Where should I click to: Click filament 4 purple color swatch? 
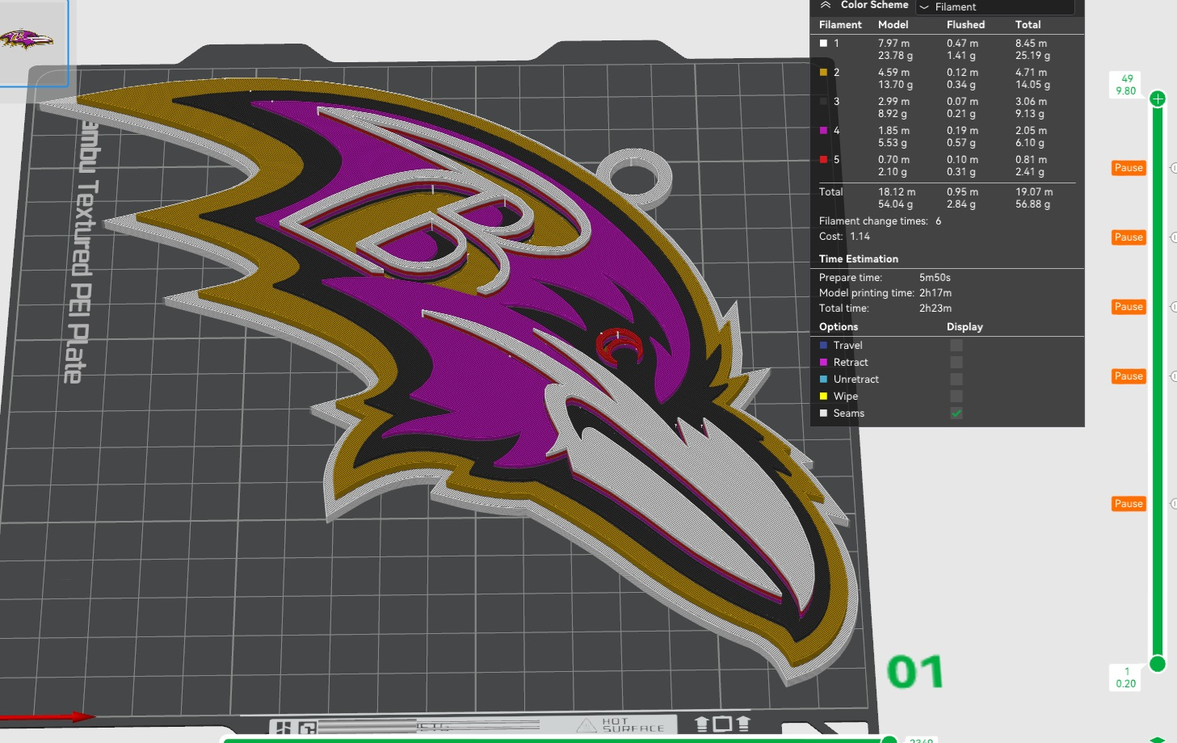(824, 131)
